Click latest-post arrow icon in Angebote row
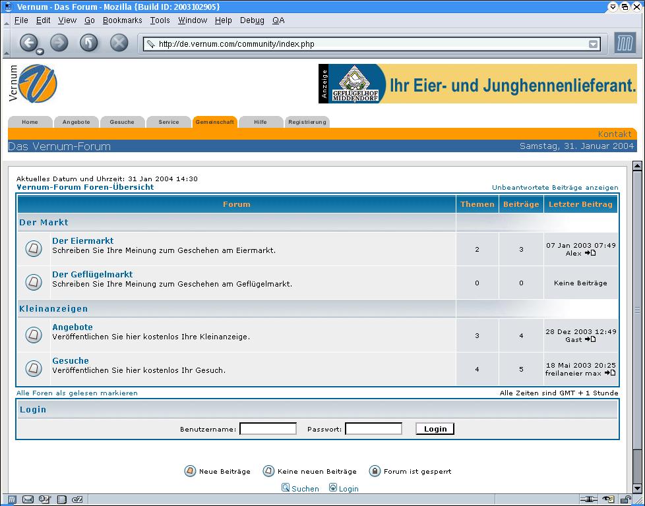645x506 pixels. [590, 339]
